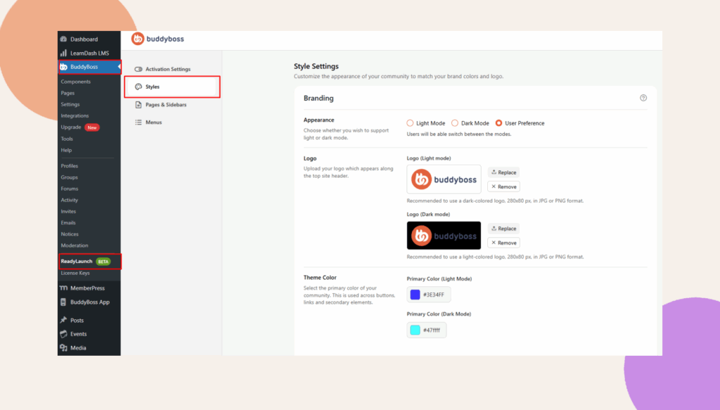The width and height of the screenshot is (720, 410).
Task: Open the Branding help question mark icon
Action: pyautogui.click(x=643, y=98)
